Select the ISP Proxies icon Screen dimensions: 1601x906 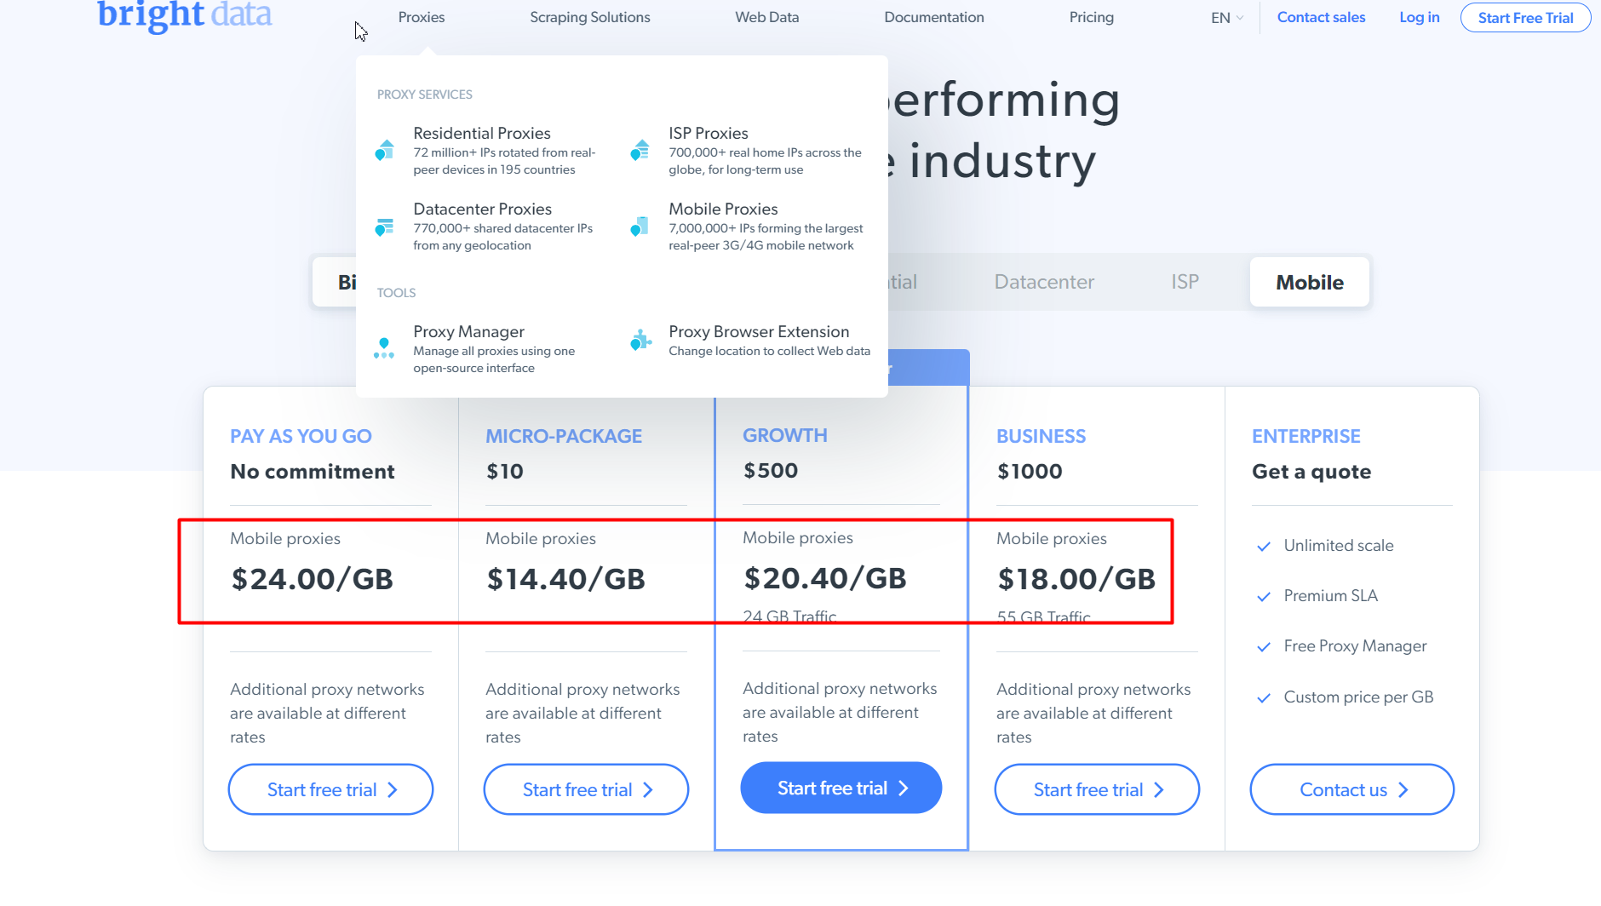640,151
